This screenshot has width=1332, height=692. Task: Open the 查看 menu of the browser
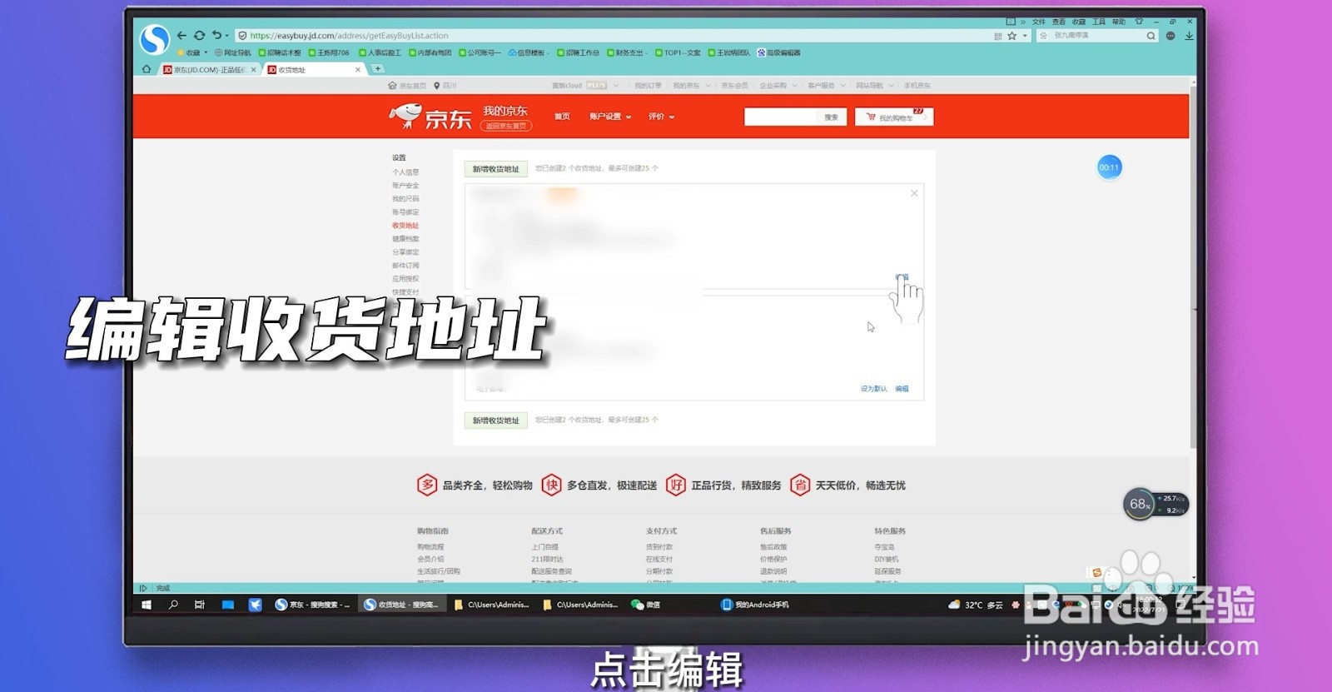point(1059,22)
